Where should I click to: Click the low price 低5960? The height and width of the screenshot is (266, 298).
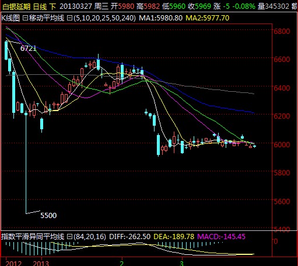click(x=174, y=6)
